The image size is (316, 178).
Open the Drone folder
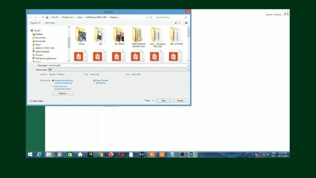click(x=81, y=36)
